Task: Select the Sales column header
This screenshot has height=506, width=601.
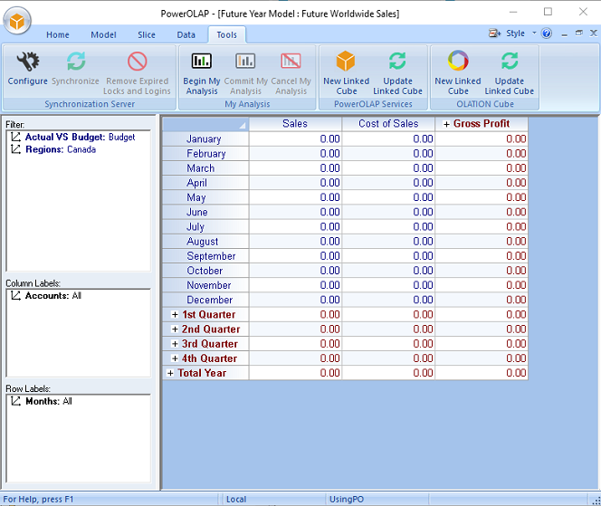Action: (x=295, y=124)
